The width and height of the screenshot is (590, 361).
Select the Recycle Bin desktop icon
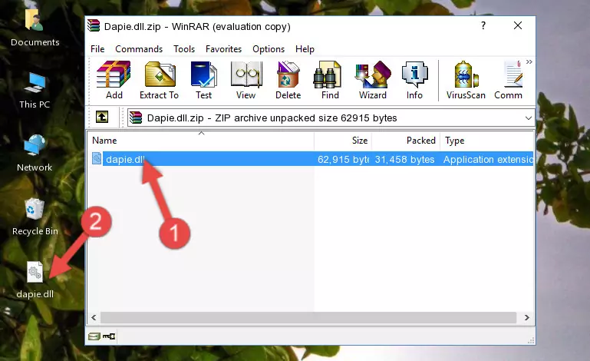coord(35,217)
